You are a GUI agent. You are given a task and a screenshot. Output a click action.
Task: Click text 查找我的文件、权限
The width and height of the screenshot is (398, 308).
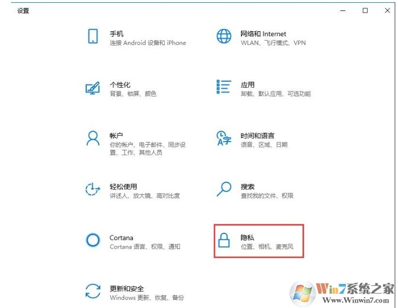pos(267,195)
